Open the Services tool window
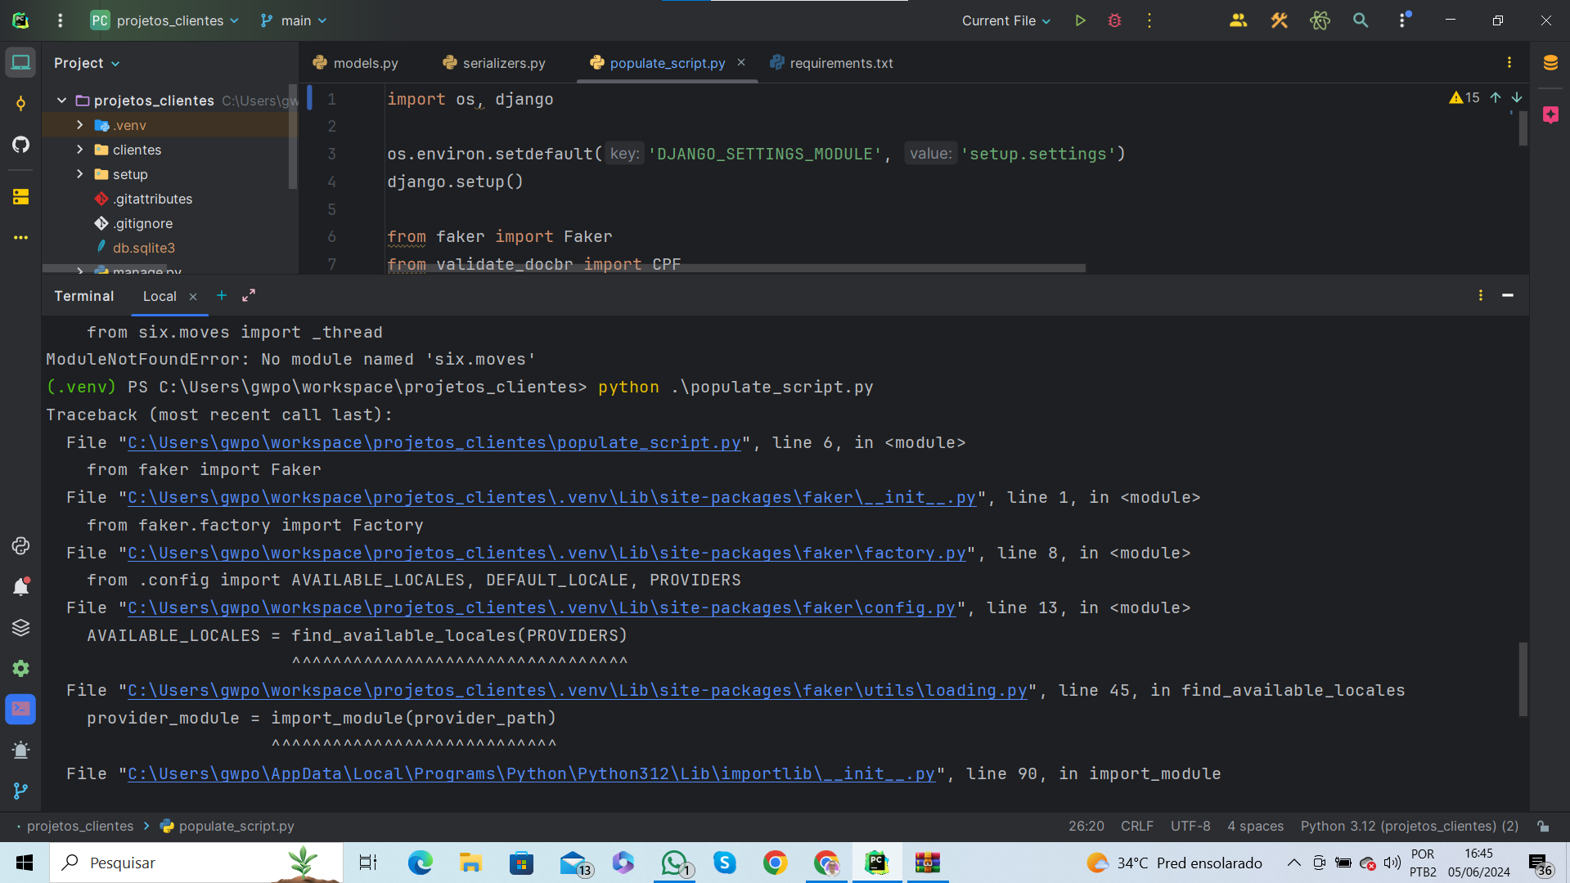The width and height of the screenshot is (1570, 883). tap(20, 668)
